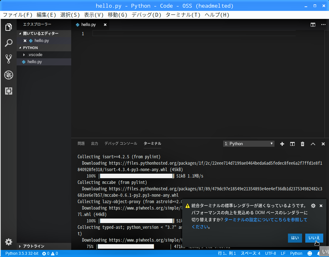Image resolution: width=329 pixels, height=257 pixels.
Task: Switch to the デバッグ コンソール tab
Action: tap(121, 143)
